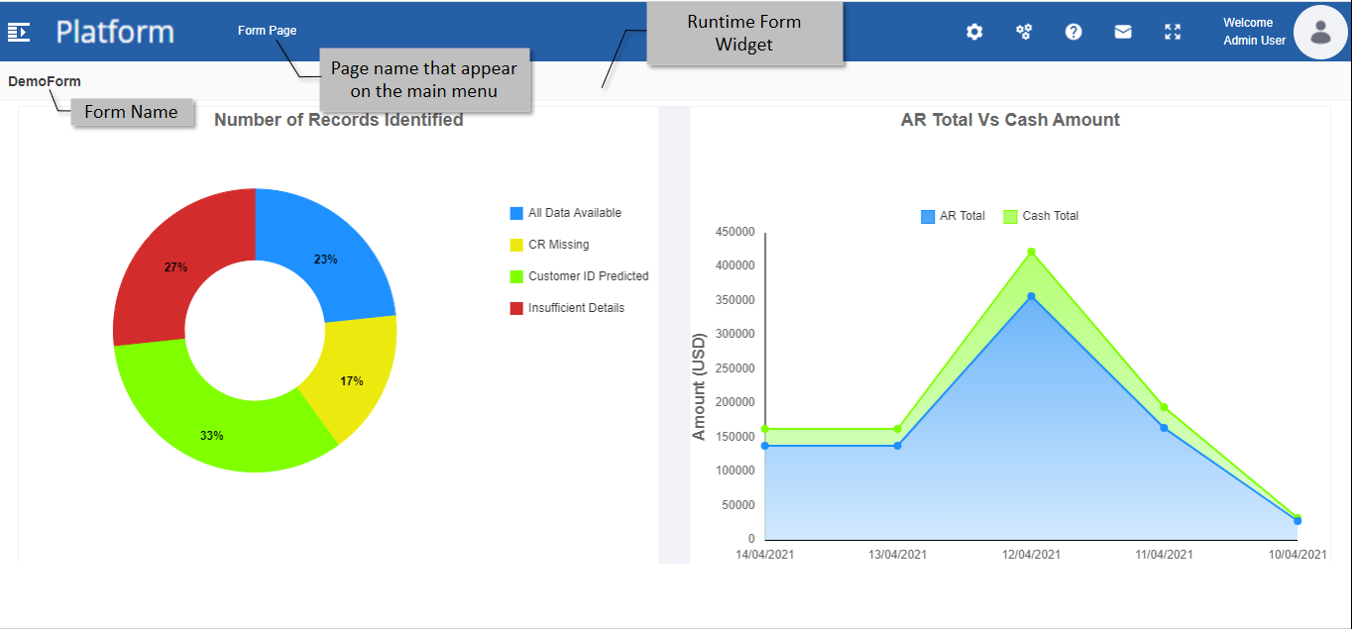Open the Form Page menu item
This screenshot has width=1352, height=629.
point(267,31)
